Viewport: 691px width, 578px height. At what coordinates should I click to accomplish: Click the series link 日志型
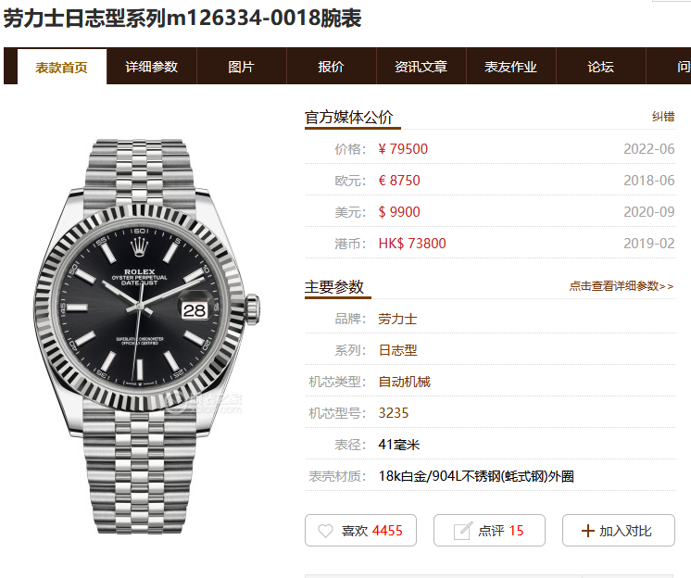coord(397,350)
